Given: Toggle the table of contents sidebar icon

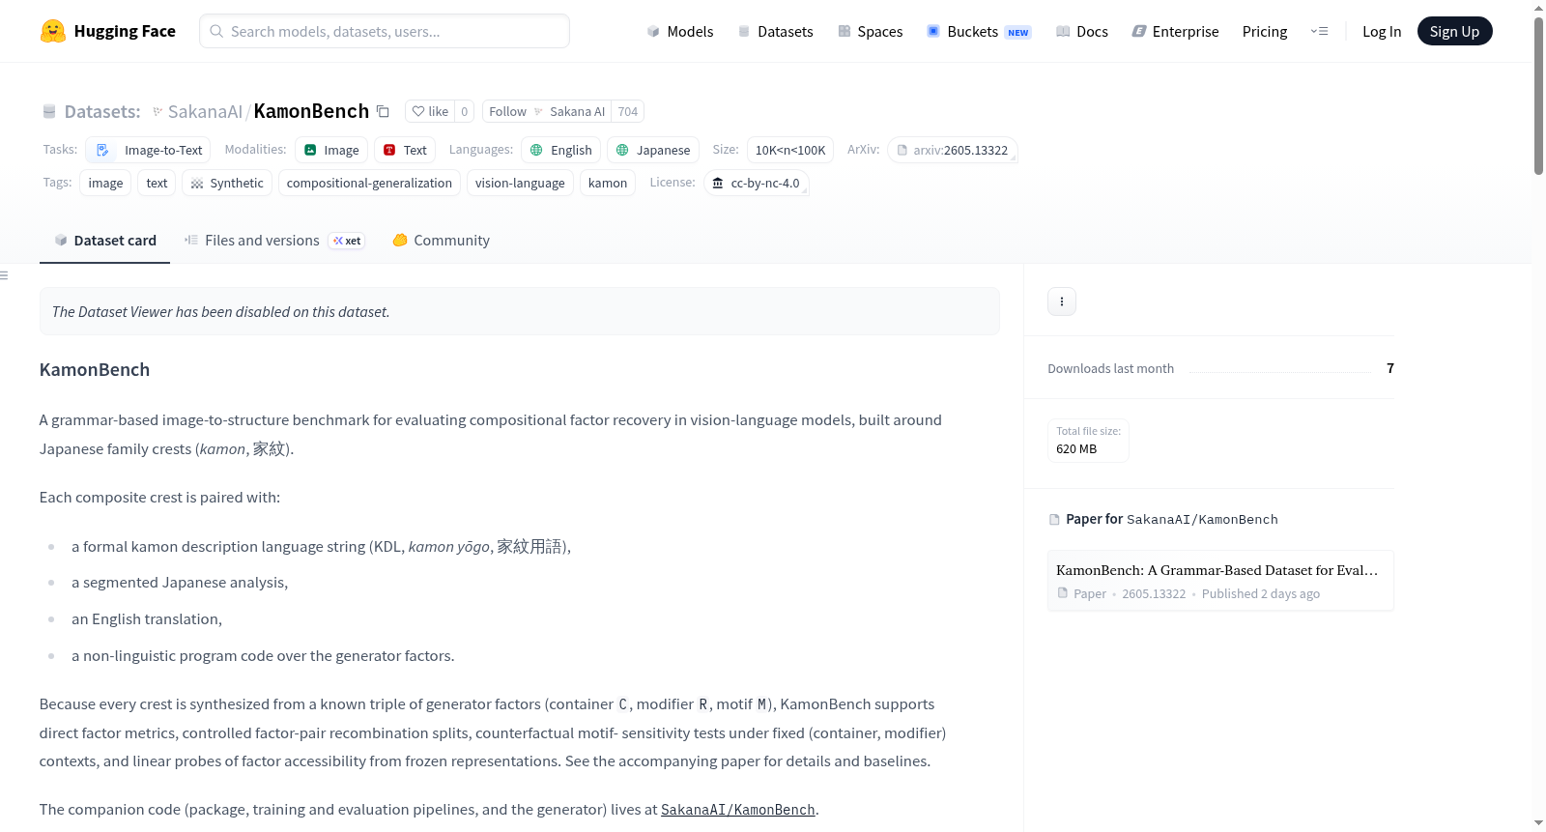Looking at the screenshot, I should [x=4, y=275].
